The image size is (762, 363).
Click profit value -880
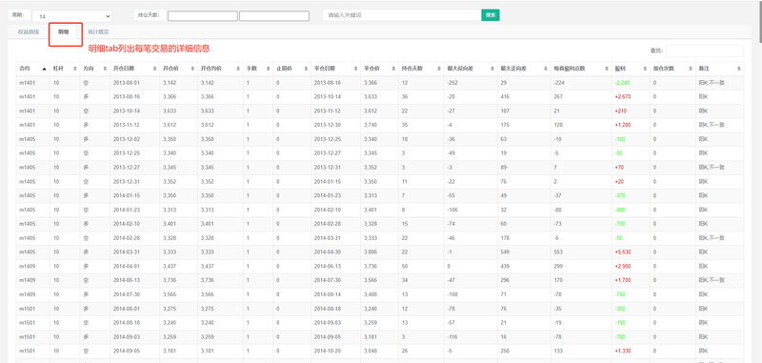[x=620, y=210]
